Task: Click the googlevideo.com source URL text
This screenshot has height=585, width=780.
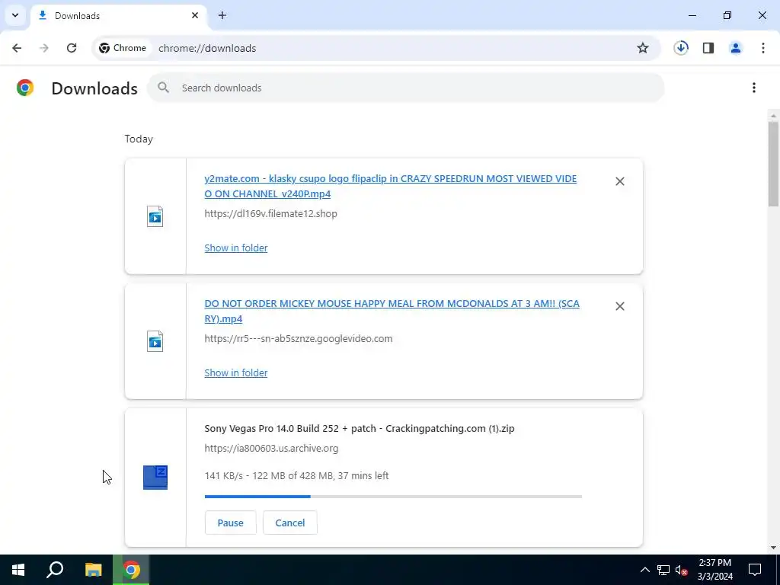Action: click(299, 338)
